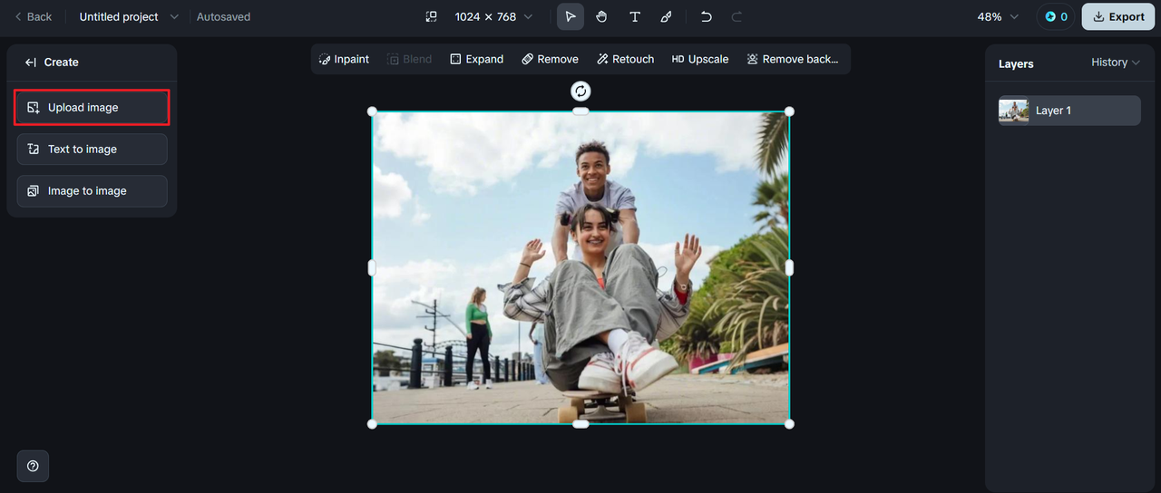Screen dimensions: 1161x493
Task: Go back using the Back button
Action: (33, 16)
